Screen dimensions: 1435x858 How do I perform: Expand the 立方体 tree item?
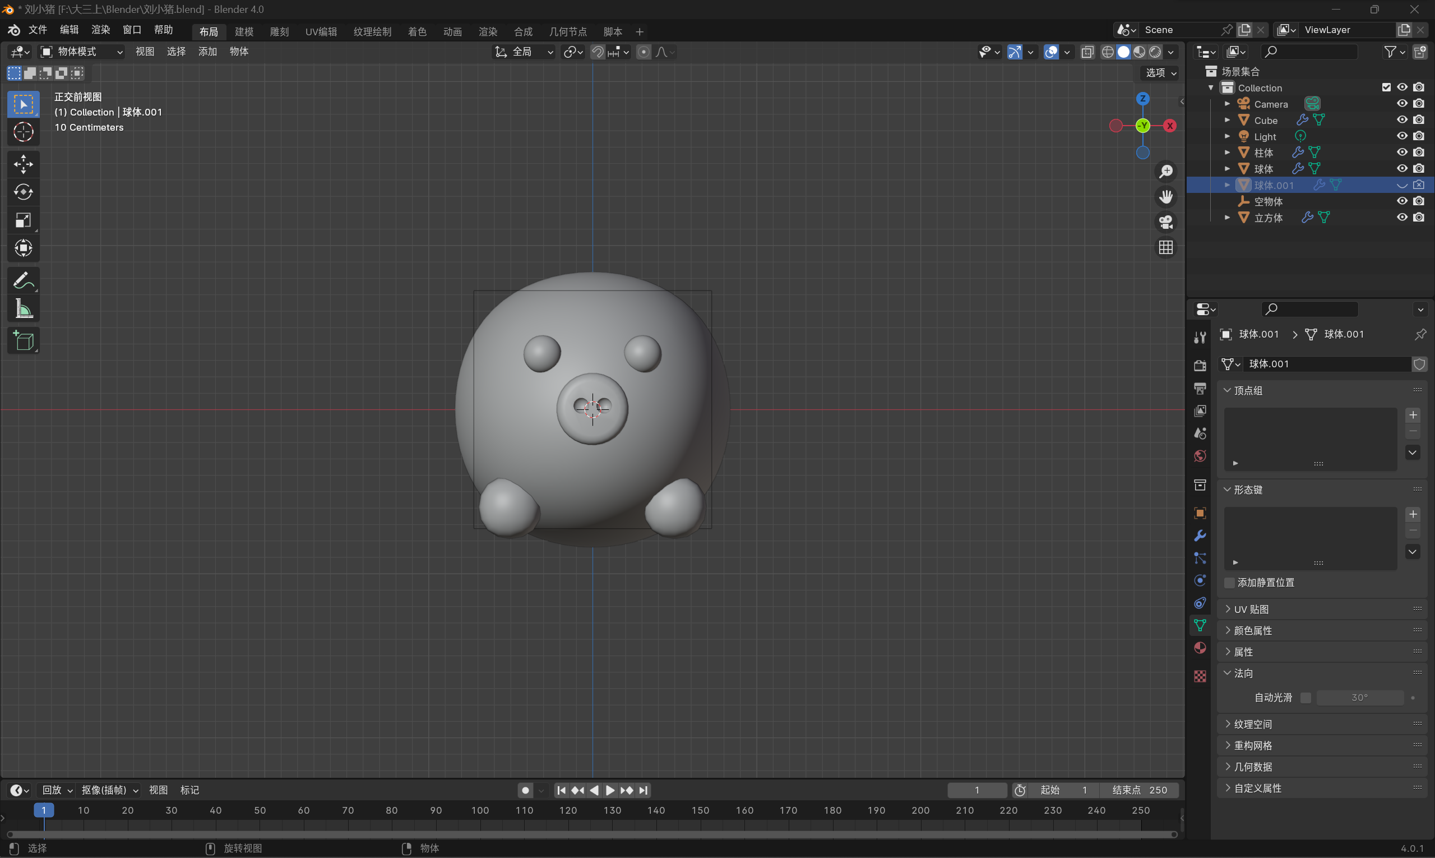[1227, 218]
